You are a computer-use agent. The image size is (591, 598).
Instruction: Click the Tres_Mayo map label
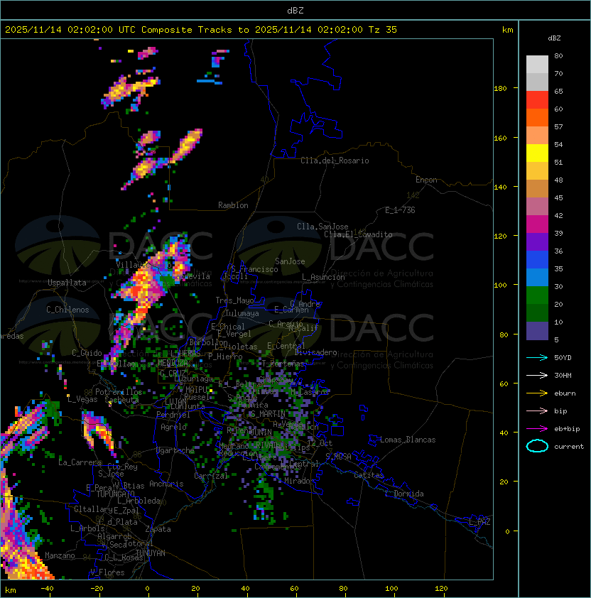click(234, 300)
